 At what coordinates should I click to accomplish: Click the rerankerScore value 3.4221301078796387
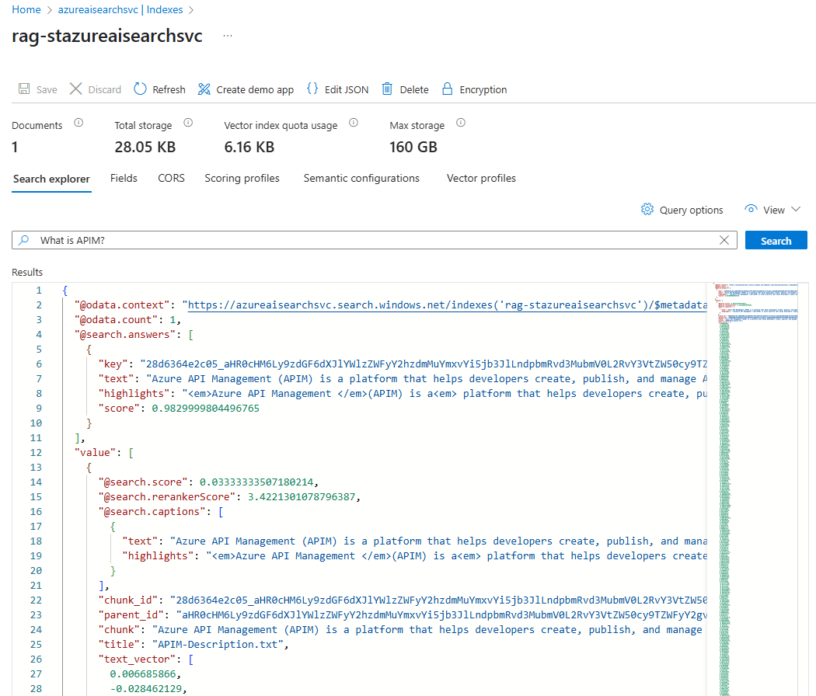point(302,497)
